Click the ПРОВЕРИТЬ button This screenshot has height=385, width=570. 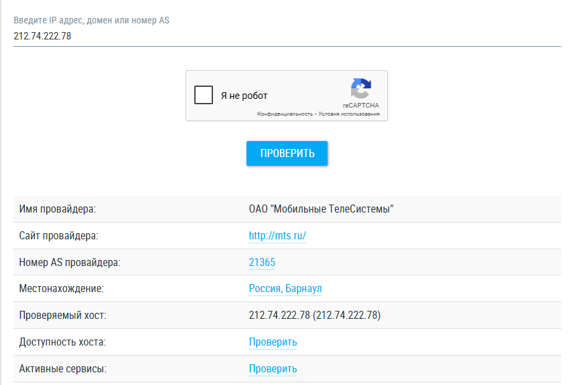click(287, 154)
